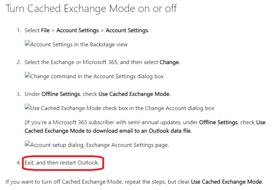Screen dimensions: 273x190
Task: Click alt text Change command in Account Settings dialog
Action: point(97,76)
